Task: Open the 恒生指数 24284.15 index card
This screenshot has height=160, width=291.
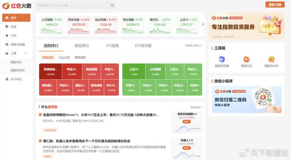Action: (x=133, y=25)
